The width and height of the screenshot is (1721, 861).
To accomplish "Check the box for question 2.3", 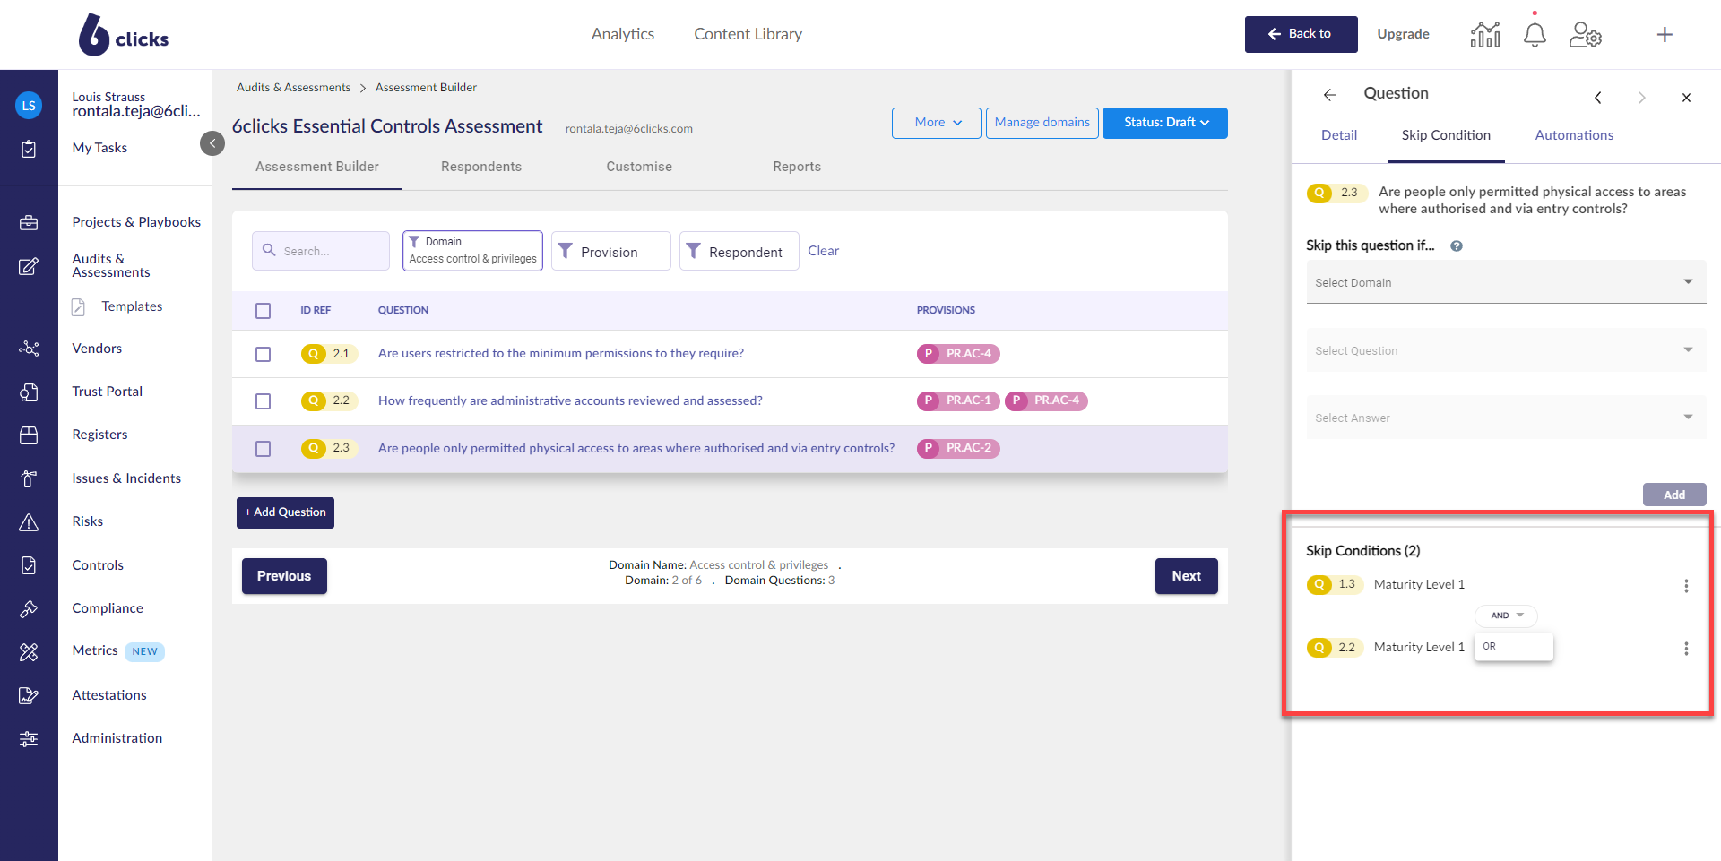I will (x=263, y=449).
